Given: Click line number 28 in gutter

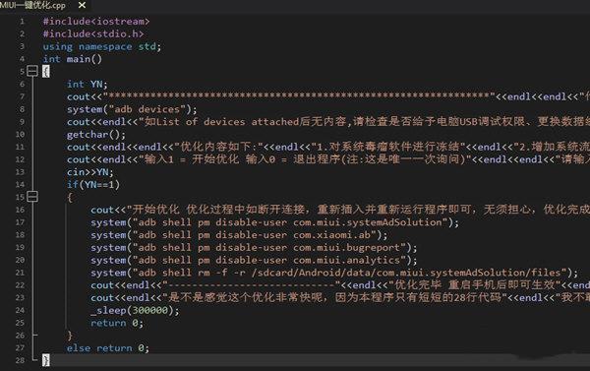Looking at the screenshot, I should coord(21,360).
